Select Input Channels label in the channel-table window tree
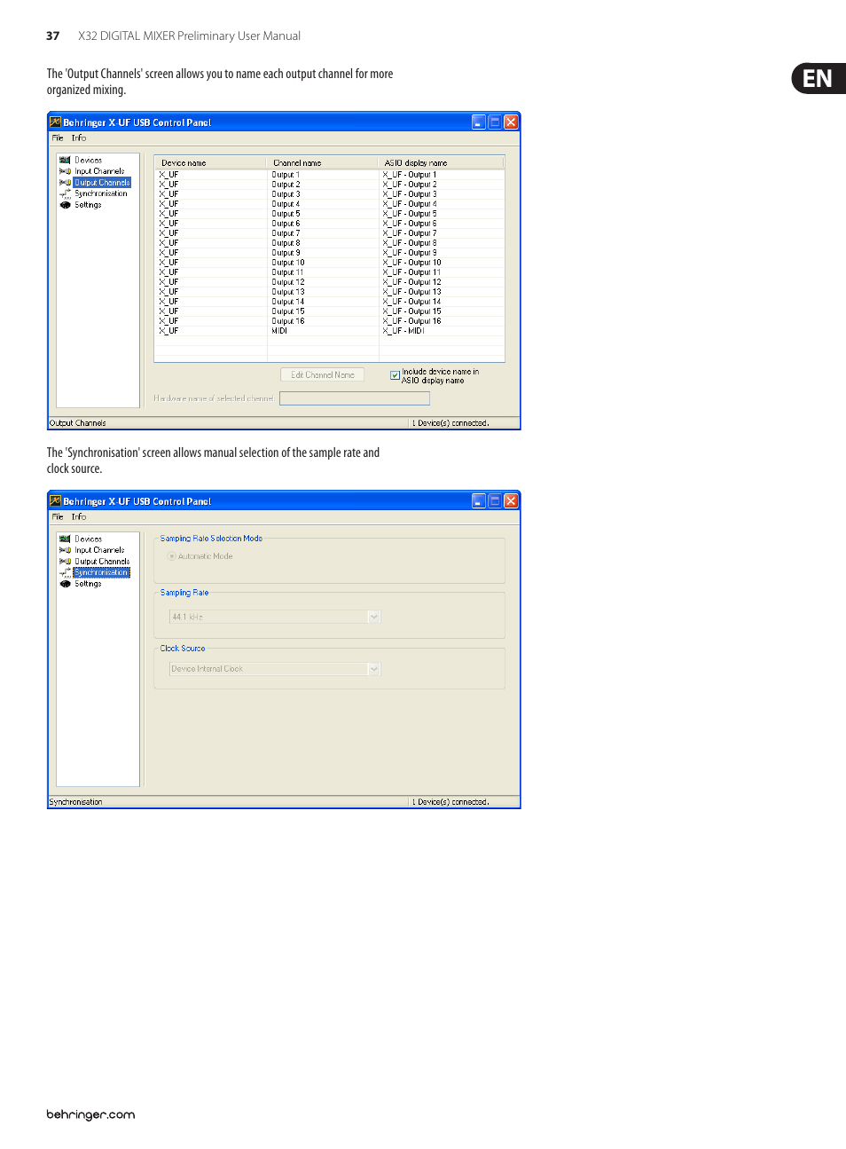This screenshot has width=846, height=1149. (x=99, y=171)
